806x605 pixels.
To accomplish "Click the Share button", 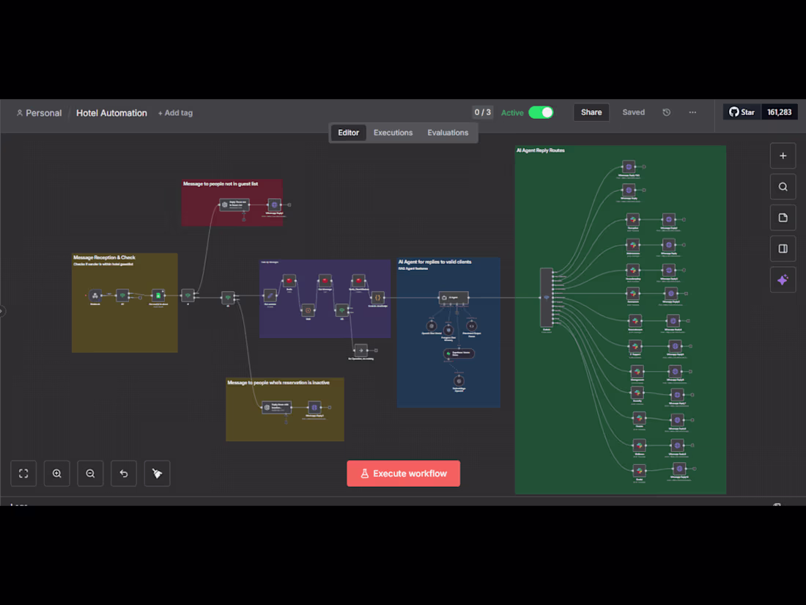I will click(591, 112).
